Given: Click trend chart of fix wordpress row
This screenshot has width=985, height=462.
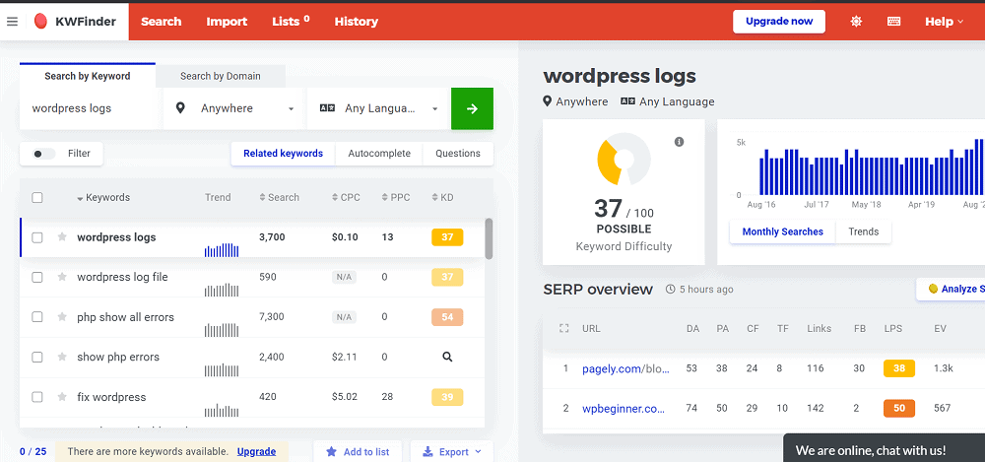Looking at the screenshot, I should [222, 411].
